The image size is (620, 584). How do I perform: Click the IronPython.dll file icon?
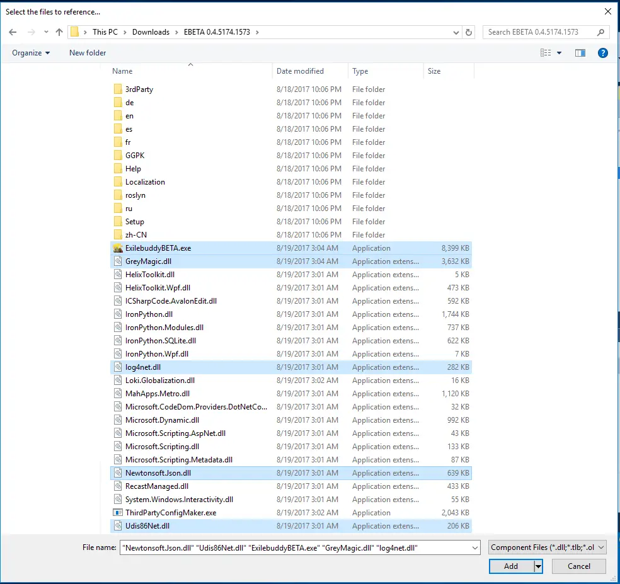coord(118,314)
